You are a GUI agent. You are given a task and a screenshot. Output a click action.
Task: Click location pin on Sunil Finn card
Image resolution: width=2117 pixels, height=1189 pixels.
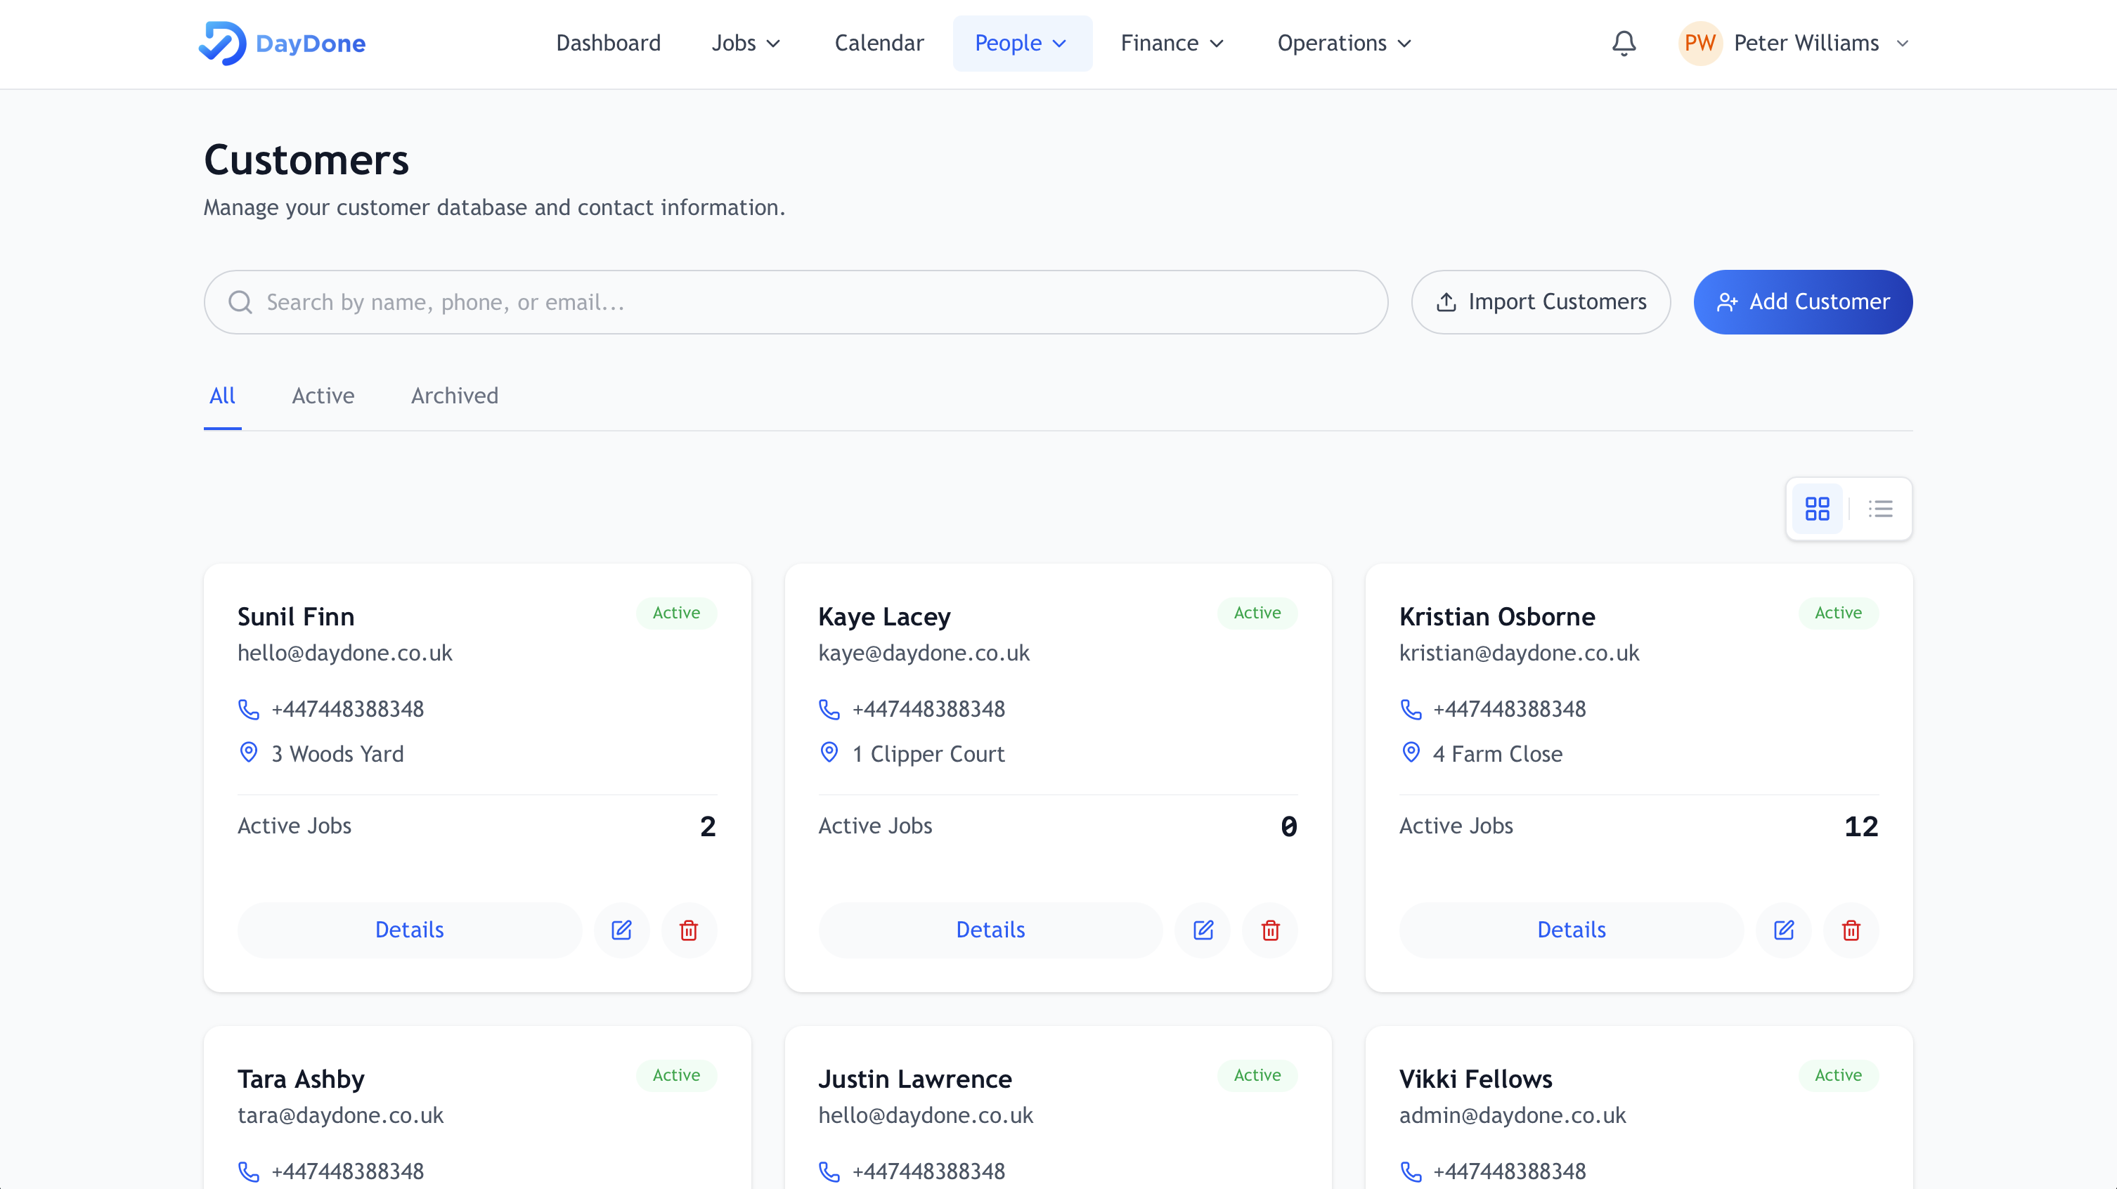tap(248, 753)
